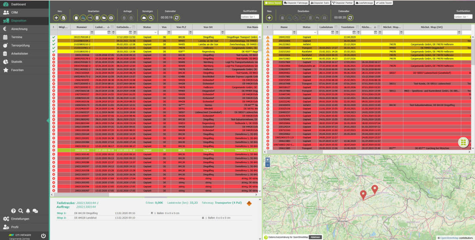Click the green grid button over tours table
This screenshot has width=475, height=240.
463,142
